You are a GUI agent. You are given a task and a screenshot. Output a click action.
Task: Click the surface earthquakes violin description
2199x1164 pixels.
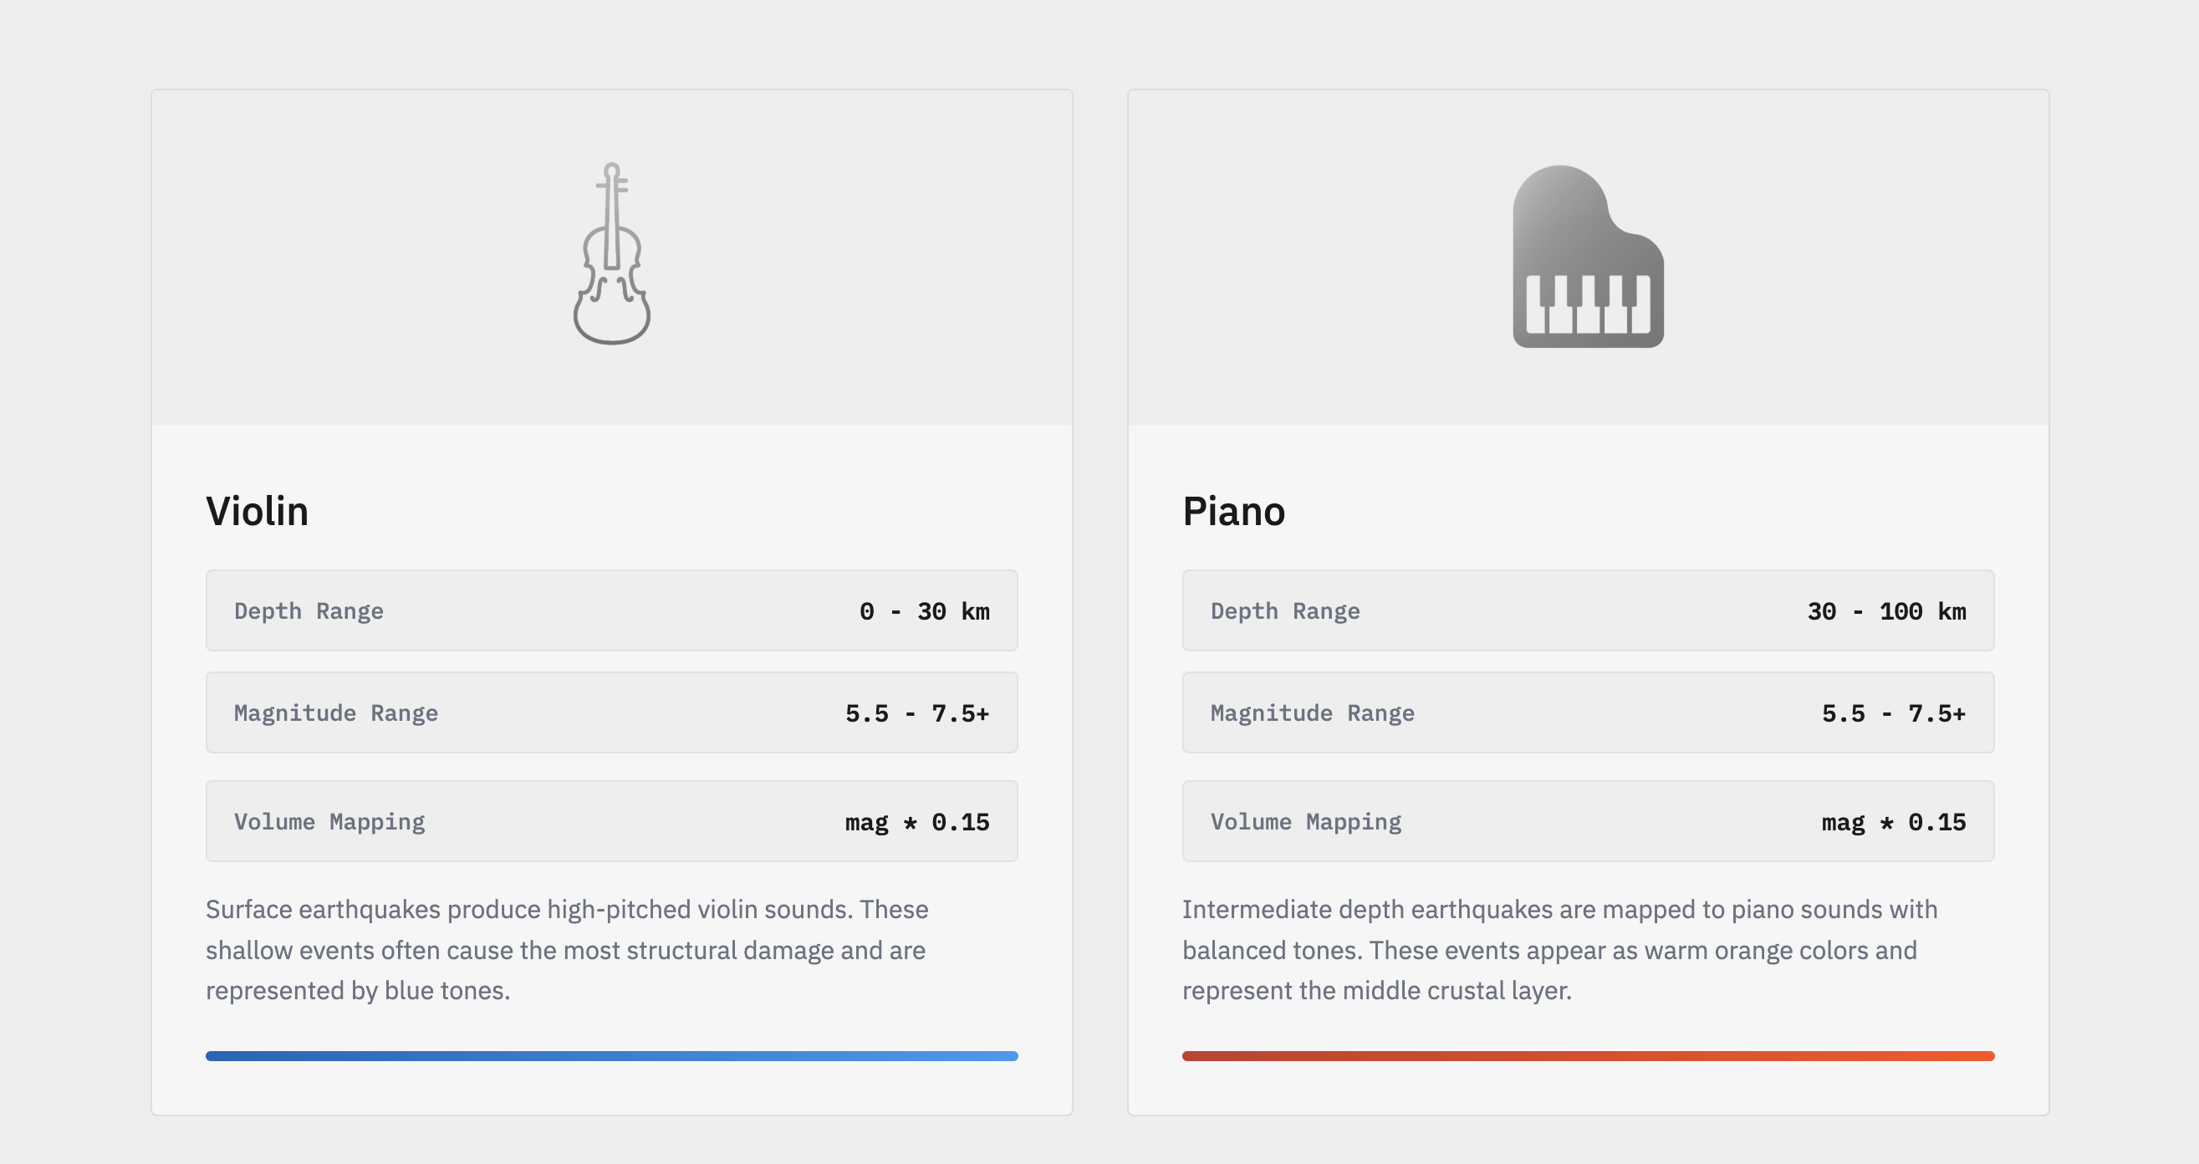coord(567,950)
